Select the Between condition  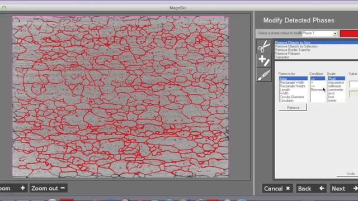coord(318,90)
